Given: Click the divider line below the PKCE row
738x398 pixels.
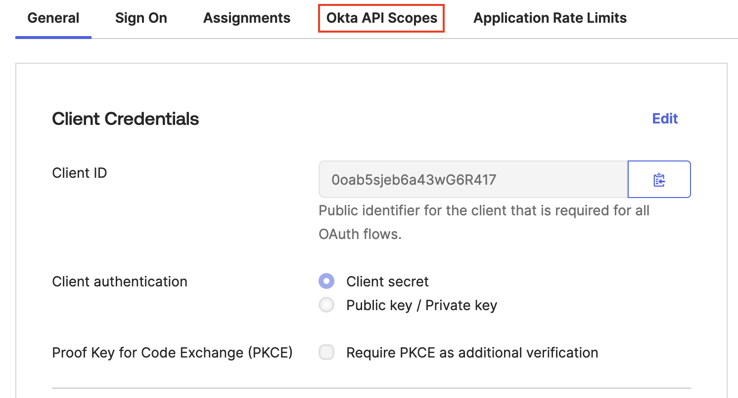Looking at the screenshot, I should [371, 388].
